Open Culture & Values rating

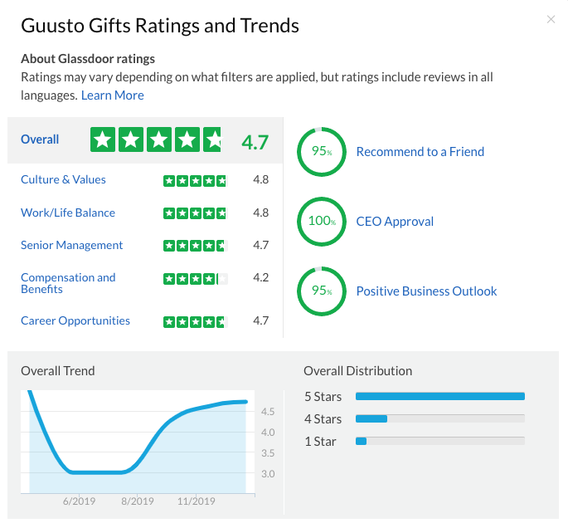tap(63, 179)
